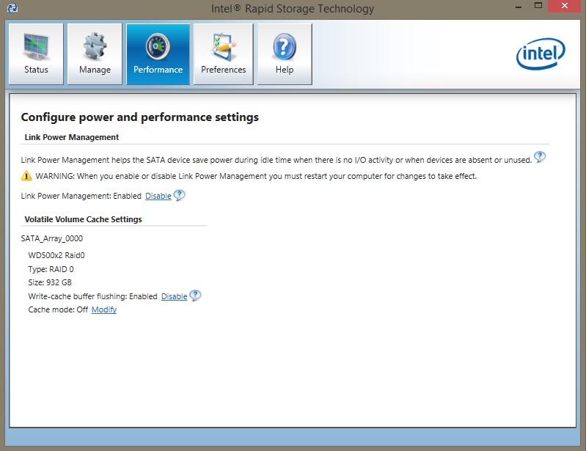Click the Link Power Management section heading
Viewport: 586px width, 451px height.
72,137
